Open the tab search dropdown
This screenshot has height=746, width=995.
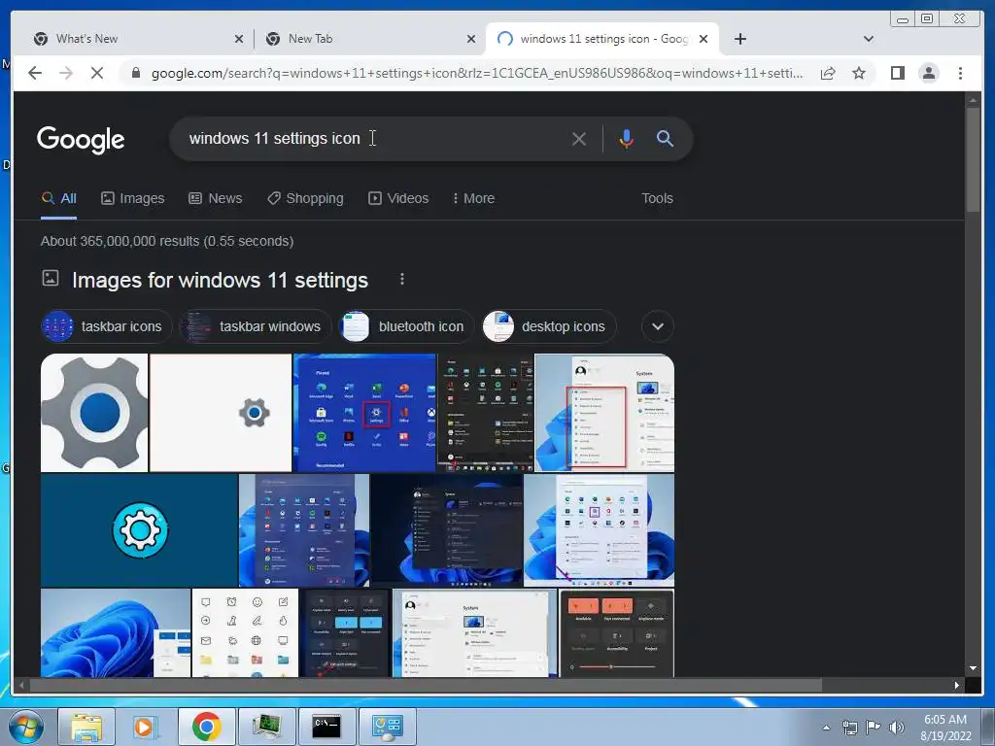pos(868,39)
